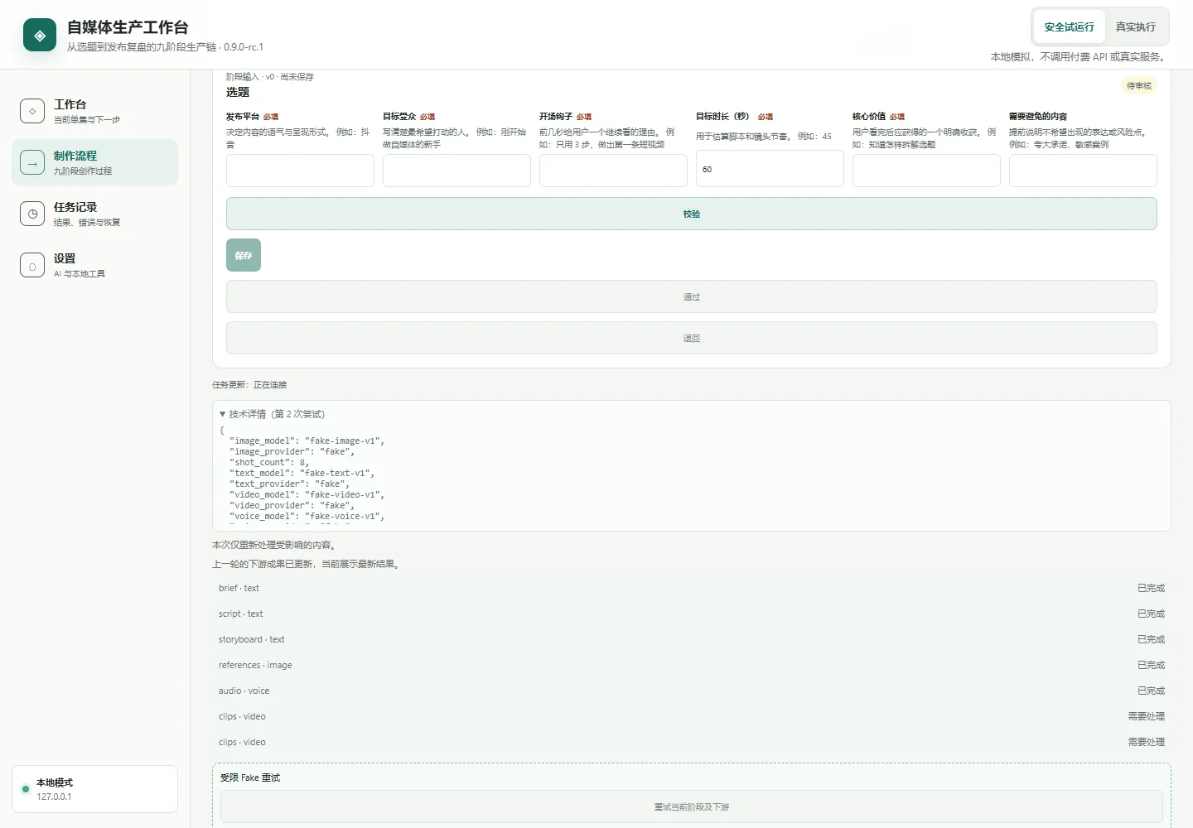The height and width of the screenshot is (828, 1193).
Task: Click the 目标时长 field showing 60
Action: 770,169
